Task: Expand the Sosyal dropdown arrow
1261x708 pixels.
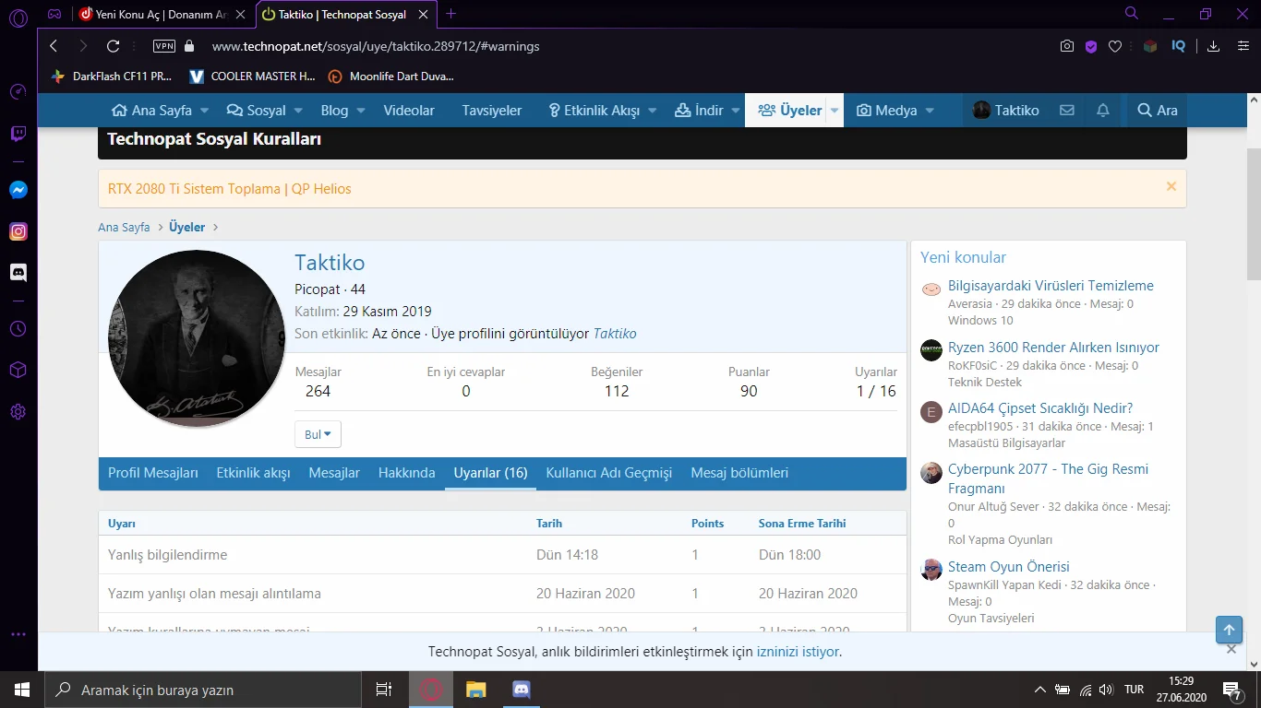Action: (x=298, y=111)
